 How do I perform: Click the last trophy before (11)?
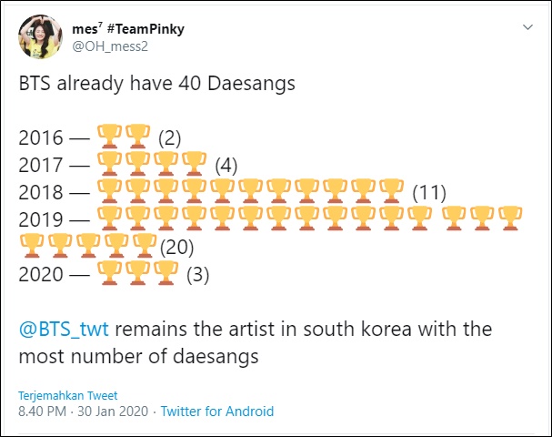pyautogui.click(x=391, y=190)
